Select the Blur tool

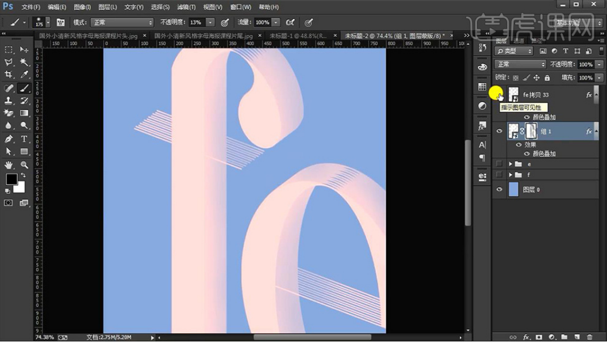click(x=9, y=125)
